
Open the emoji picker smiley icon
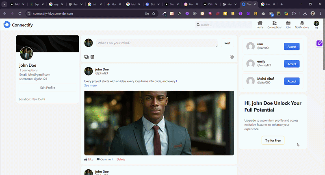pyautogui.click(x=232, y=57)
